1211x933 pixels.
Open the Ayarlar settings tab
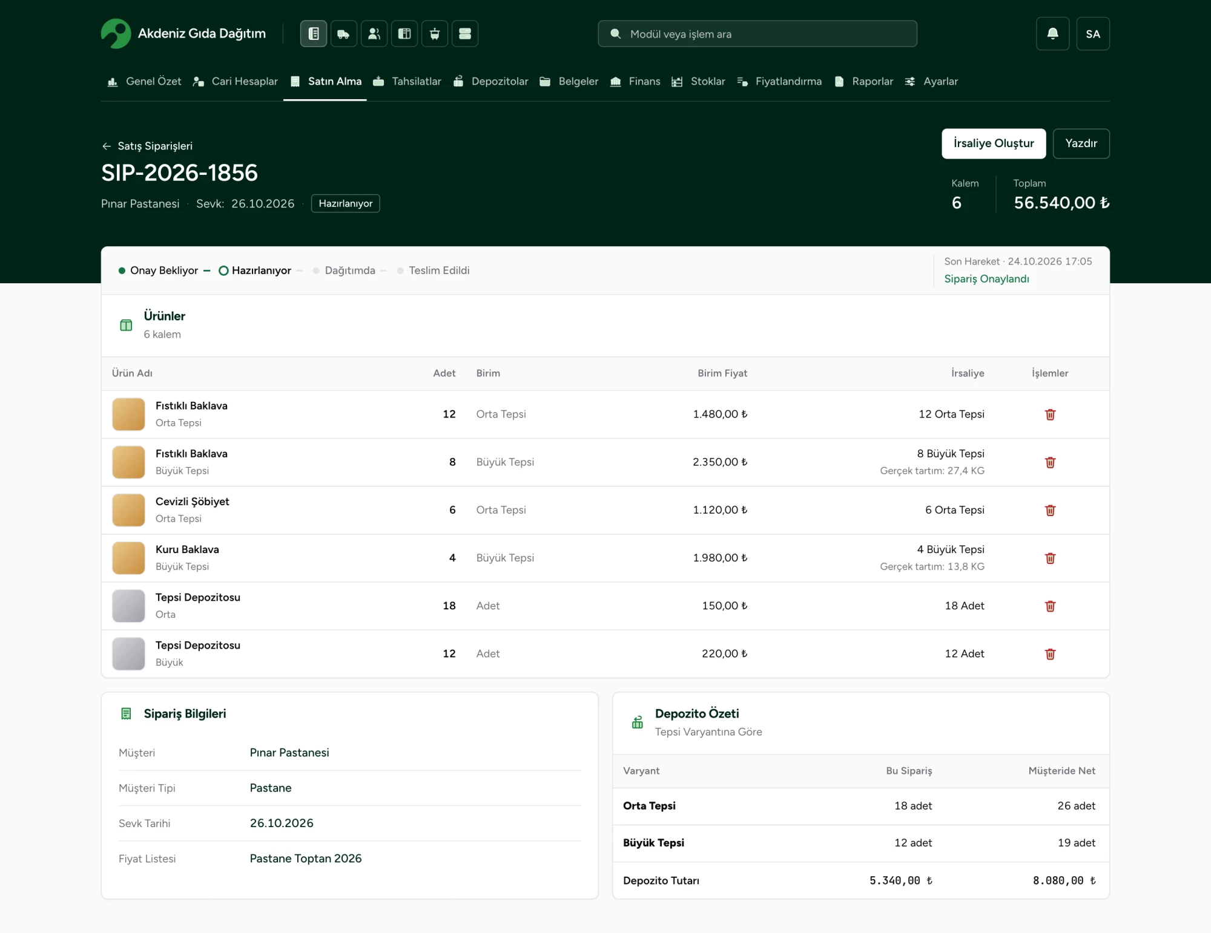[931, 82]
